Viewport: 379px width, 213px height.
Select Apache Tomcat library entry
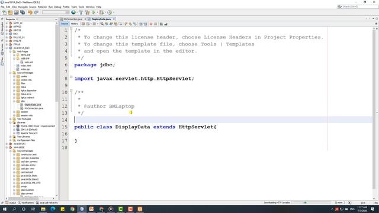tap(27, 133)
